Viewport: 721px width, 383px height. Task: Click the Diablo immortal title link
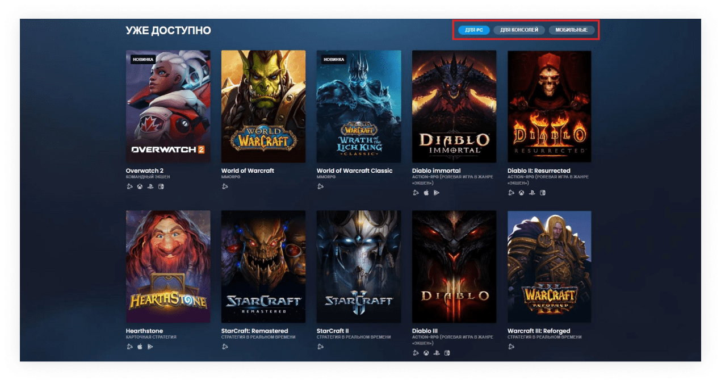click(x=436, y=170)
